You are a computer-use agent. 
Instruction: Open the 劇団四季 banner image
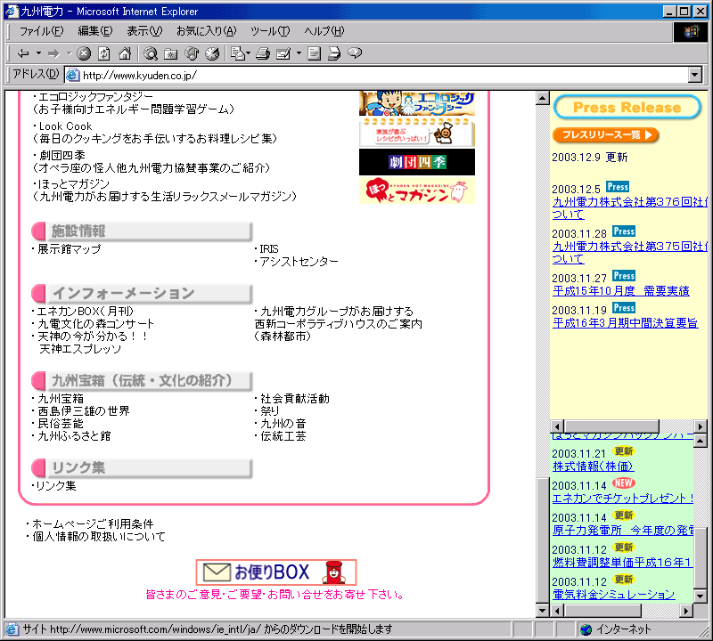[417, 162]
